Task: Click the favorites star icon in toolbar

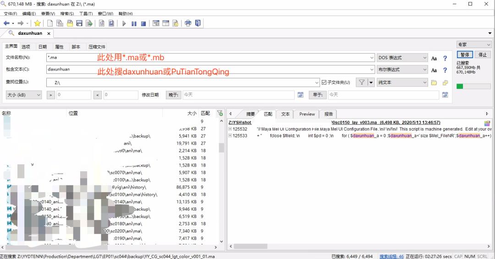Action: click(x=37, y=23)
